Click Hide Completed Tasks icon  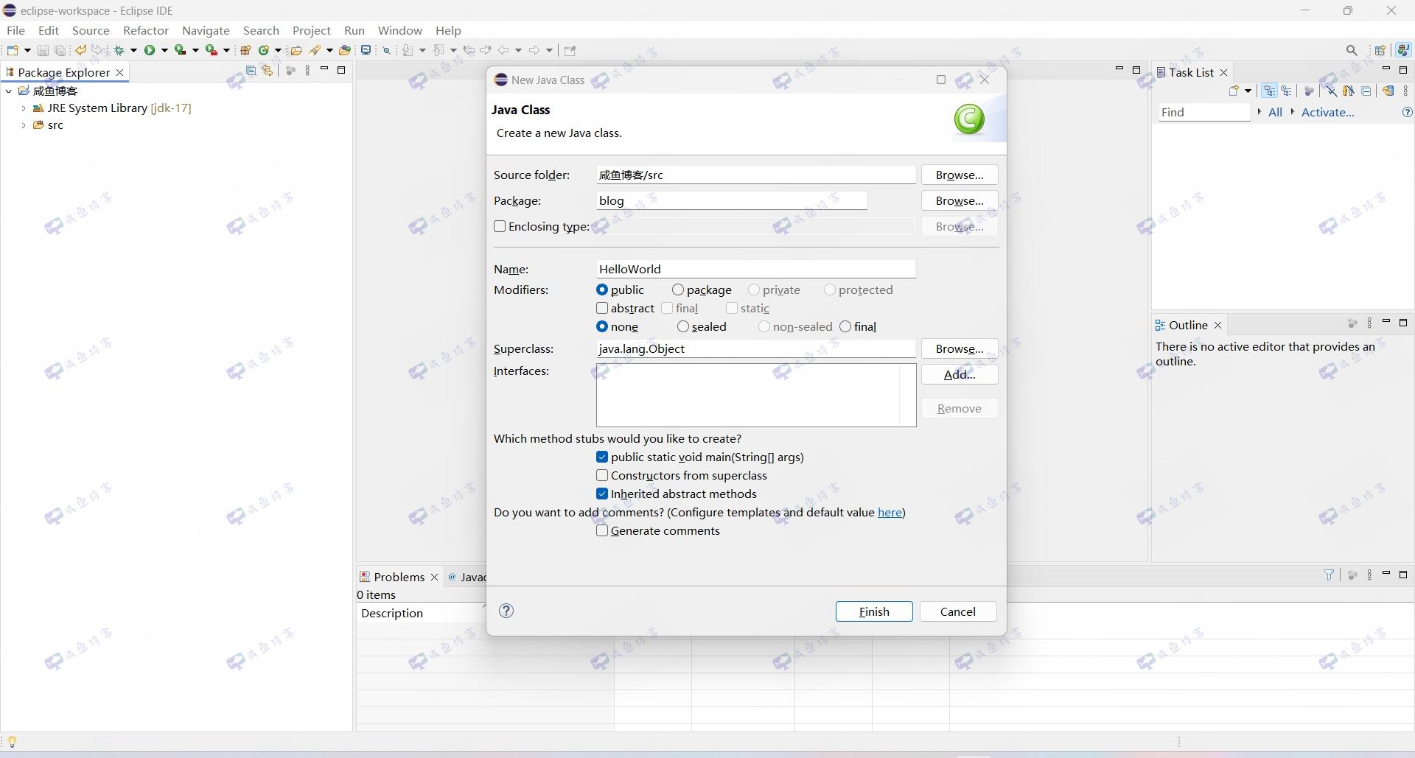pyautogui.click(x=1331, y=91)
